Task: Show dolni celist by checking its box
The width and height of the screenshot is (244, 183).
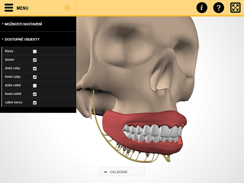Action: point(34,85)
